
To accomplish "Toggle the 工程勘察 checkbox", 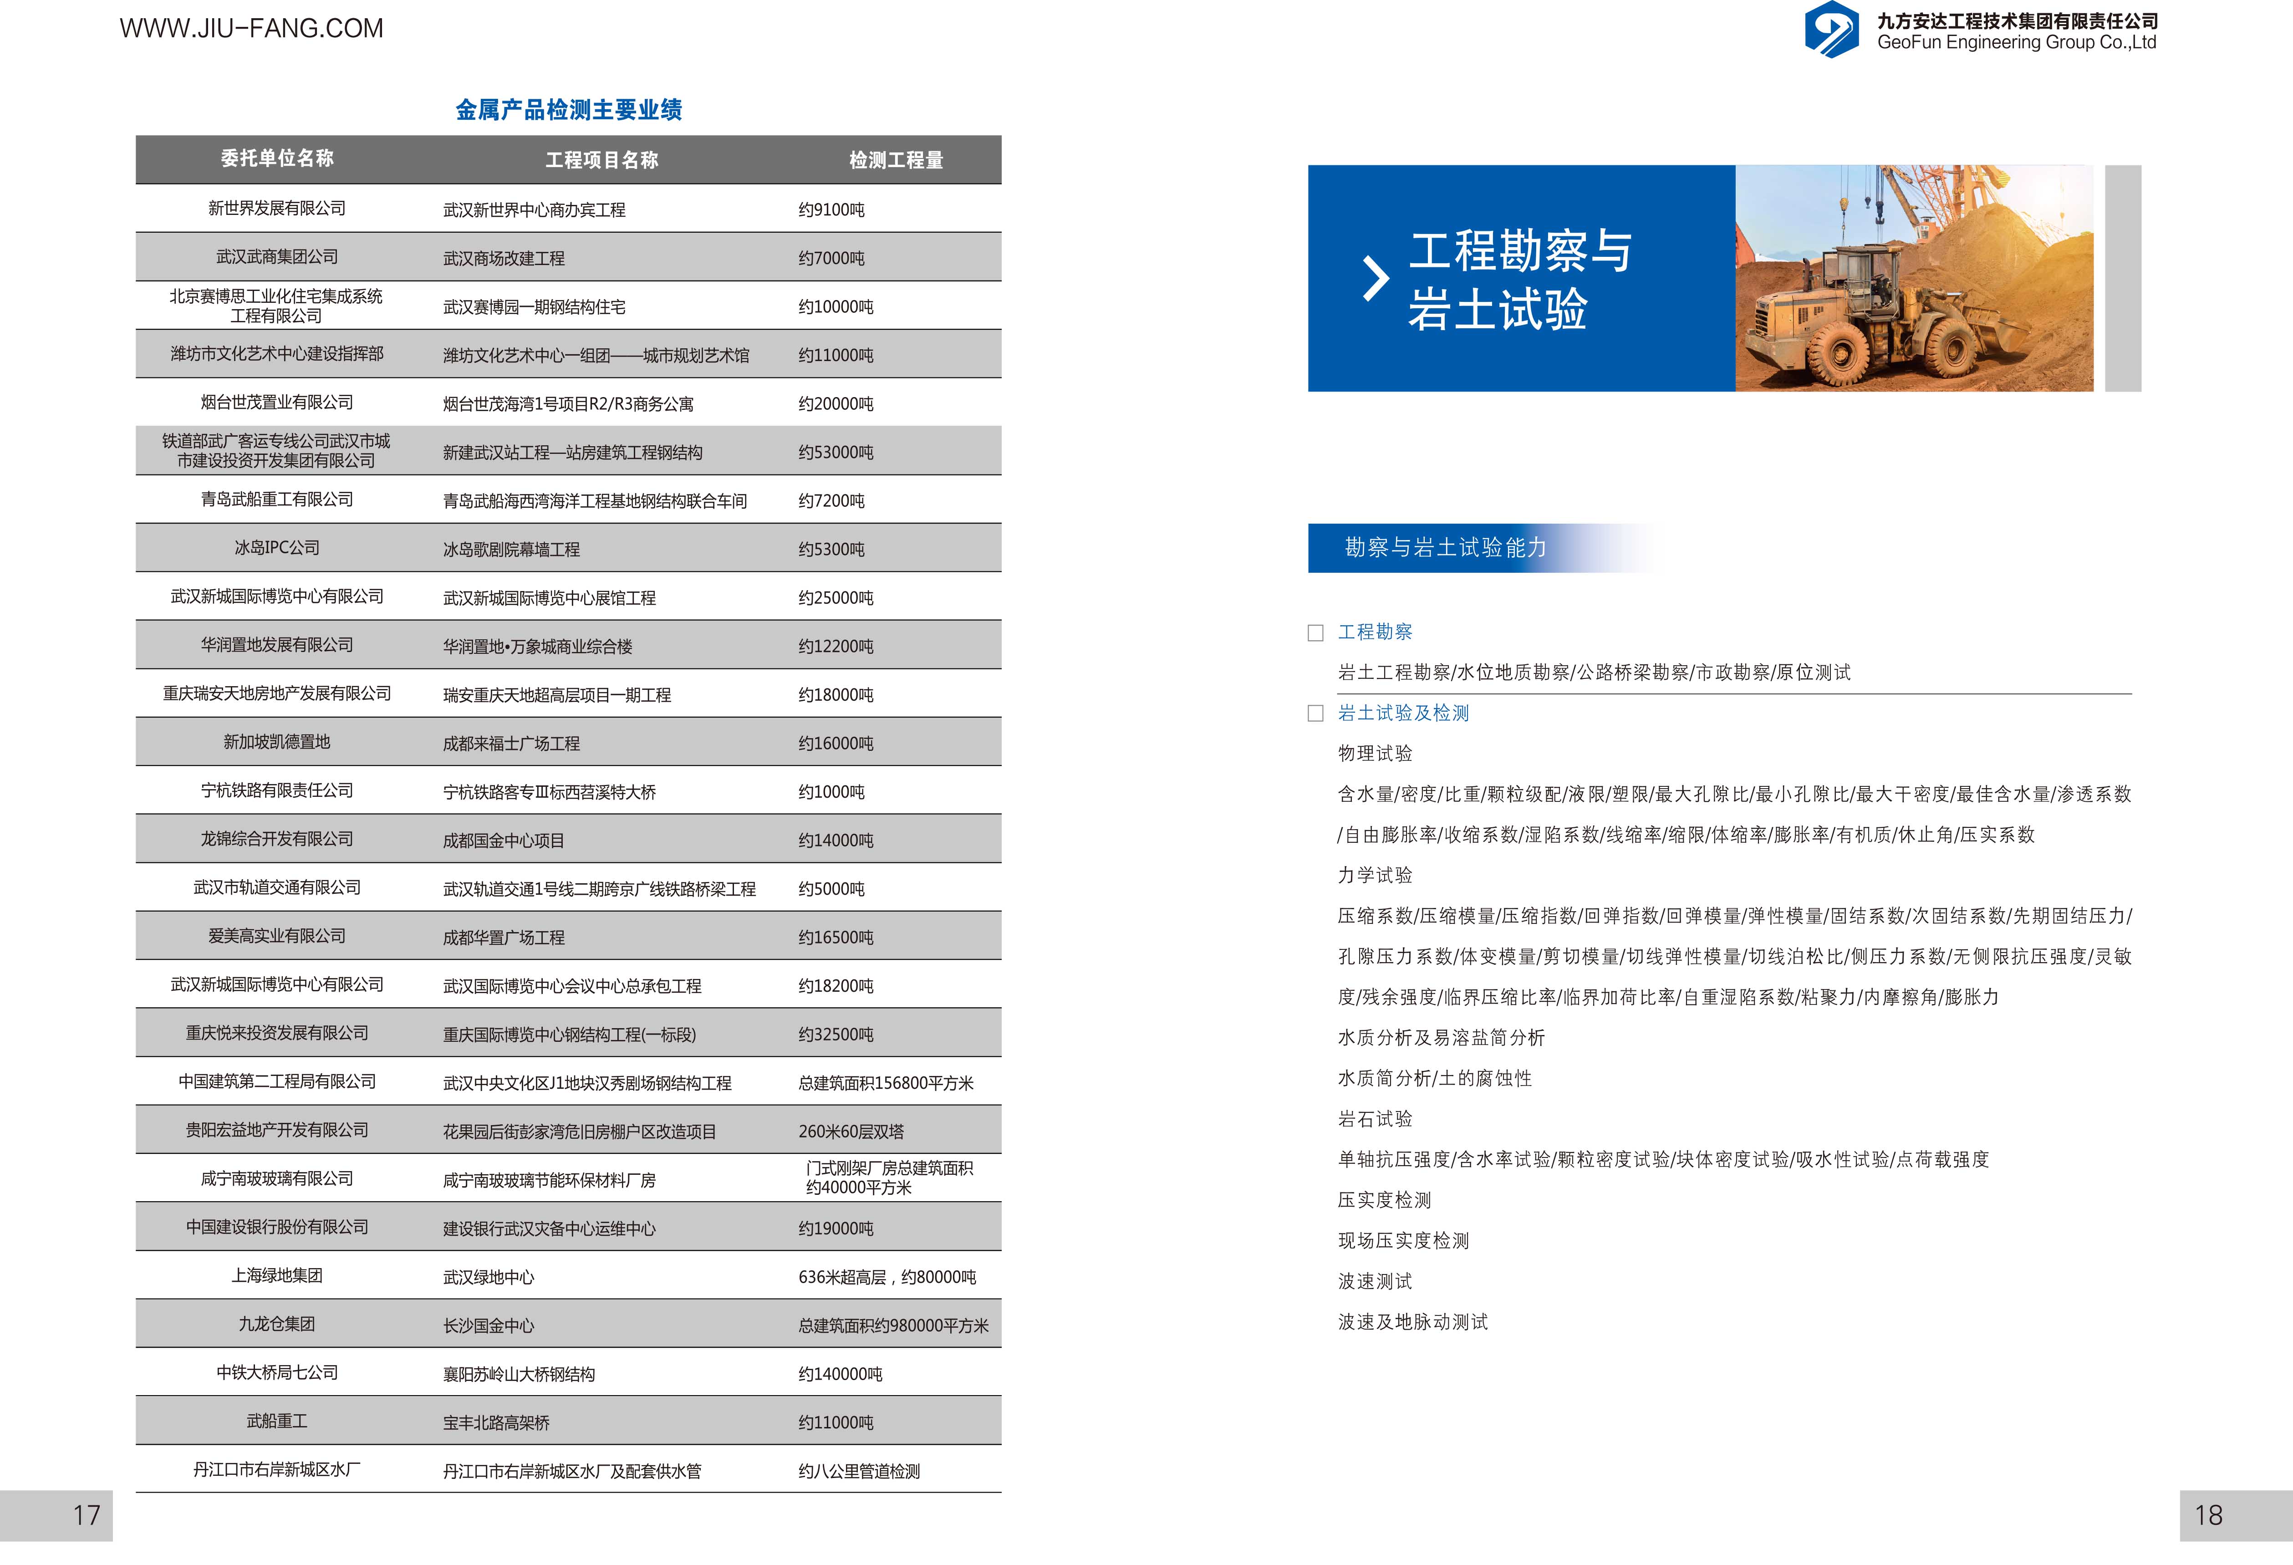I will click(1315, 633).
